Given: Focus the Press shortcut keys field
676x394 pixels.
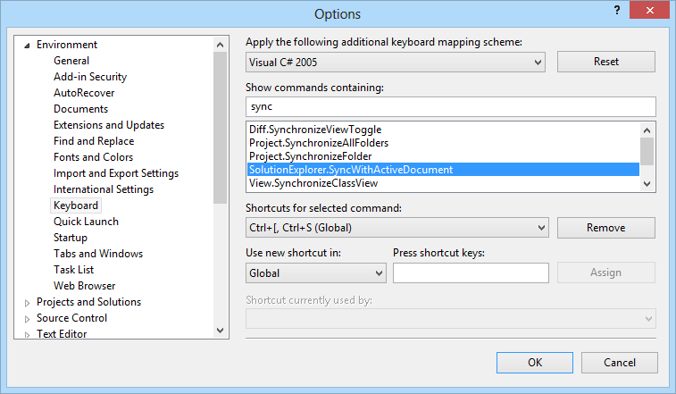Looking at the screenshot, I should click(471, 272).
